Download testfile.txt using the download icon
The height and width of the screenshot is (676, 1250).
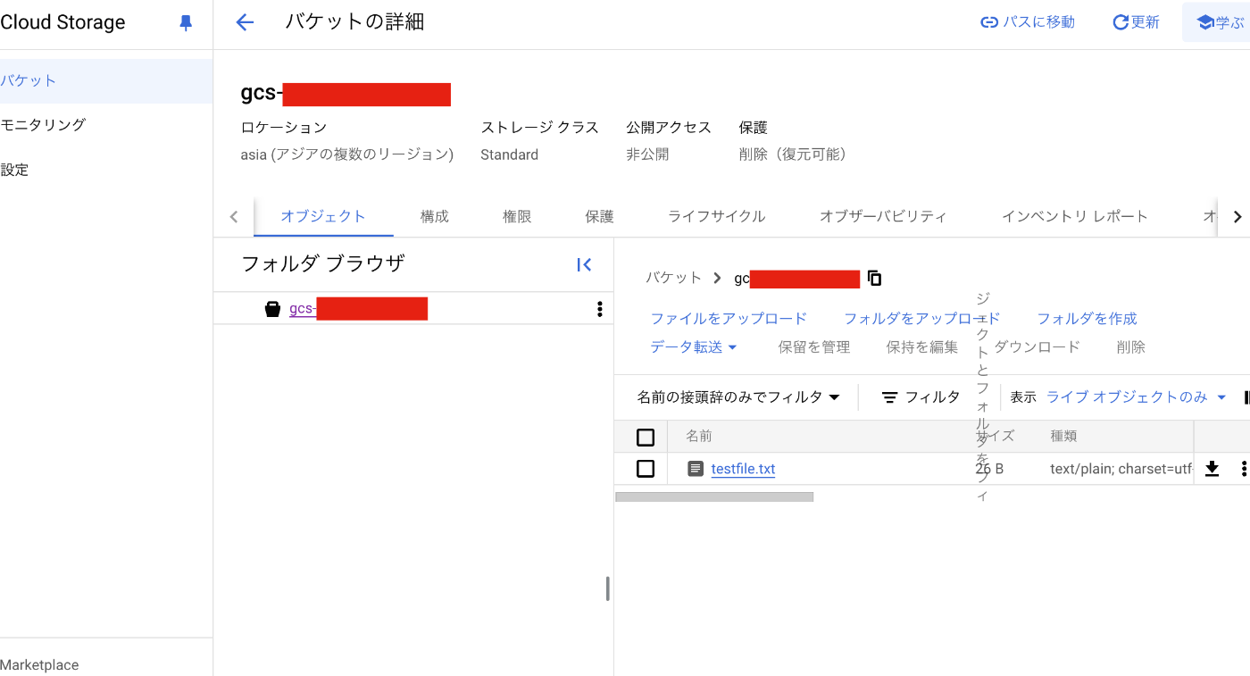(1212, 468)
